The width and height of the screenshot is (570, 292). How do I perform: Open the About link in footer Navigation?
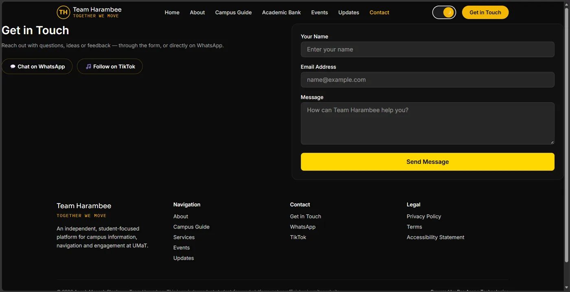(x=181, y=216)
